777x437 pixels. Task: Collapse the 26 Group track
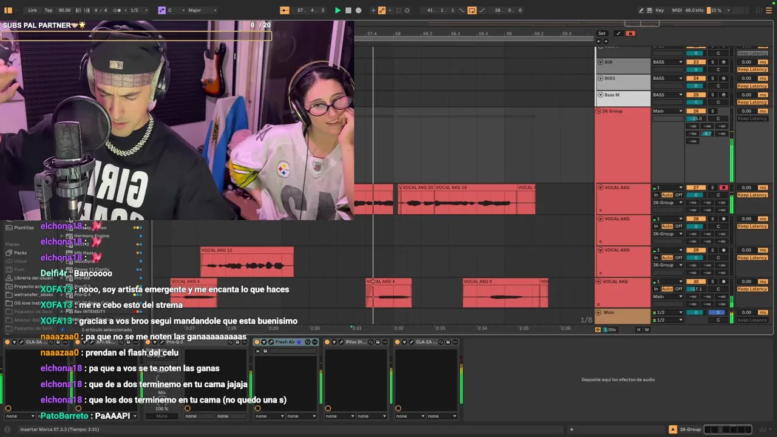(x=599, y=111)
